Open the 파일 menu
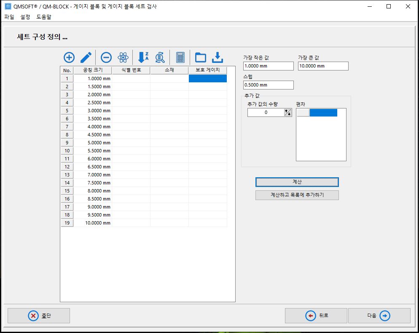The width and height of the screenshot is (419, 333). tap(9, 17)
